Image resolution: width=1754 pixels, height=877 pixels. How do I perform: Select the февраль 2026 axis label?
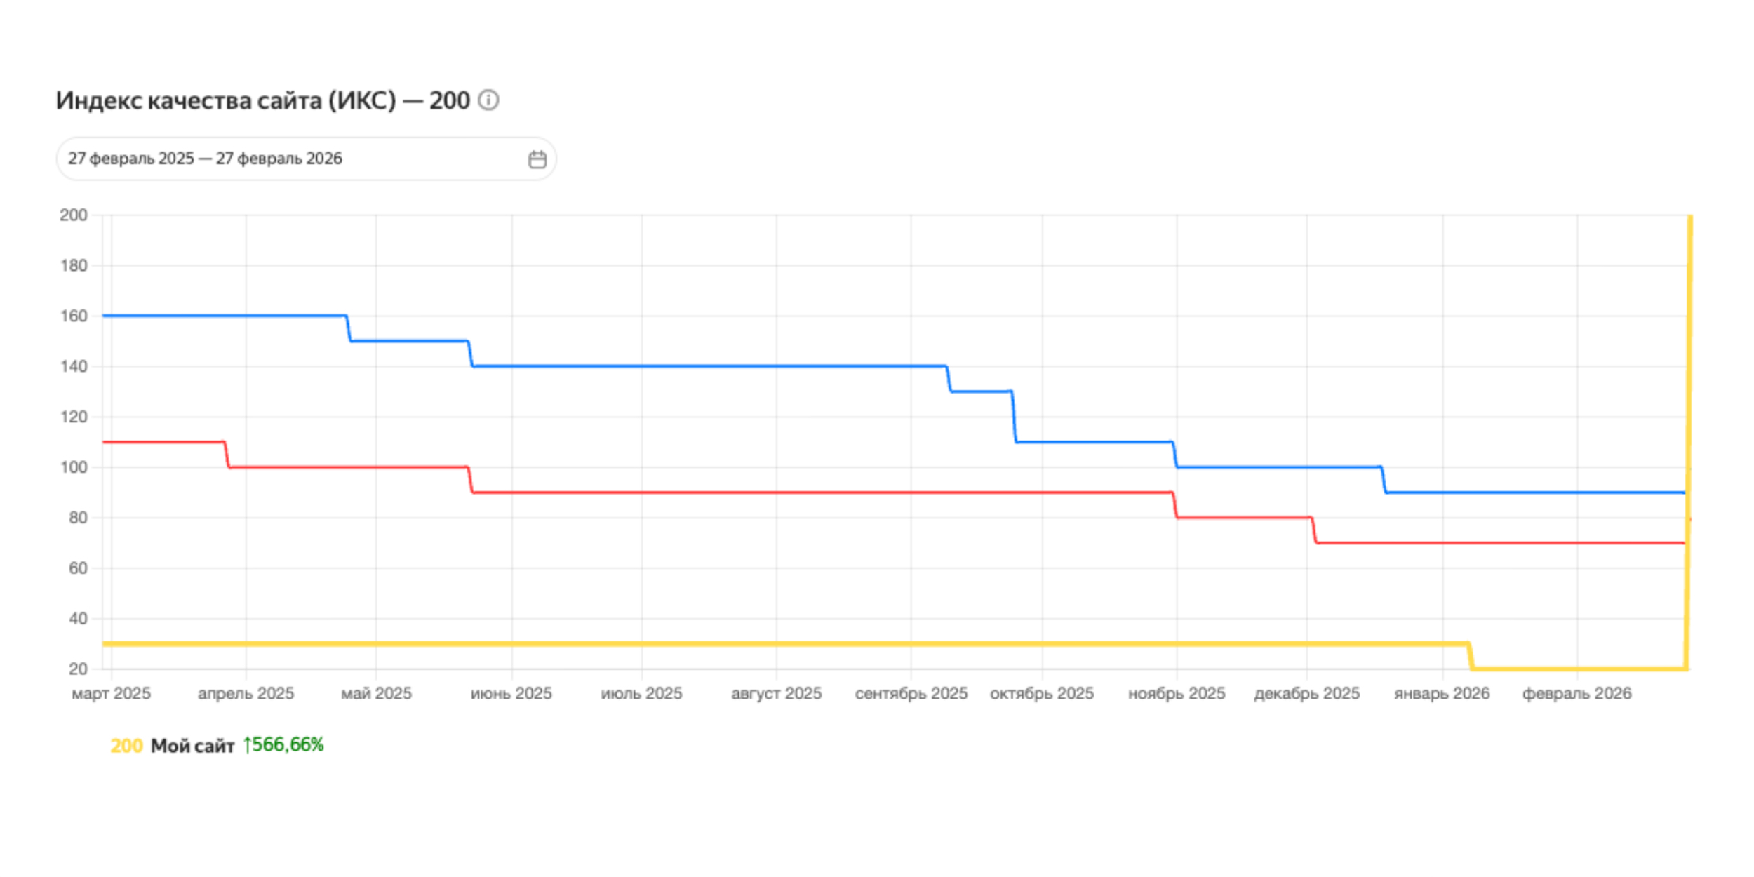point(1576,694)
